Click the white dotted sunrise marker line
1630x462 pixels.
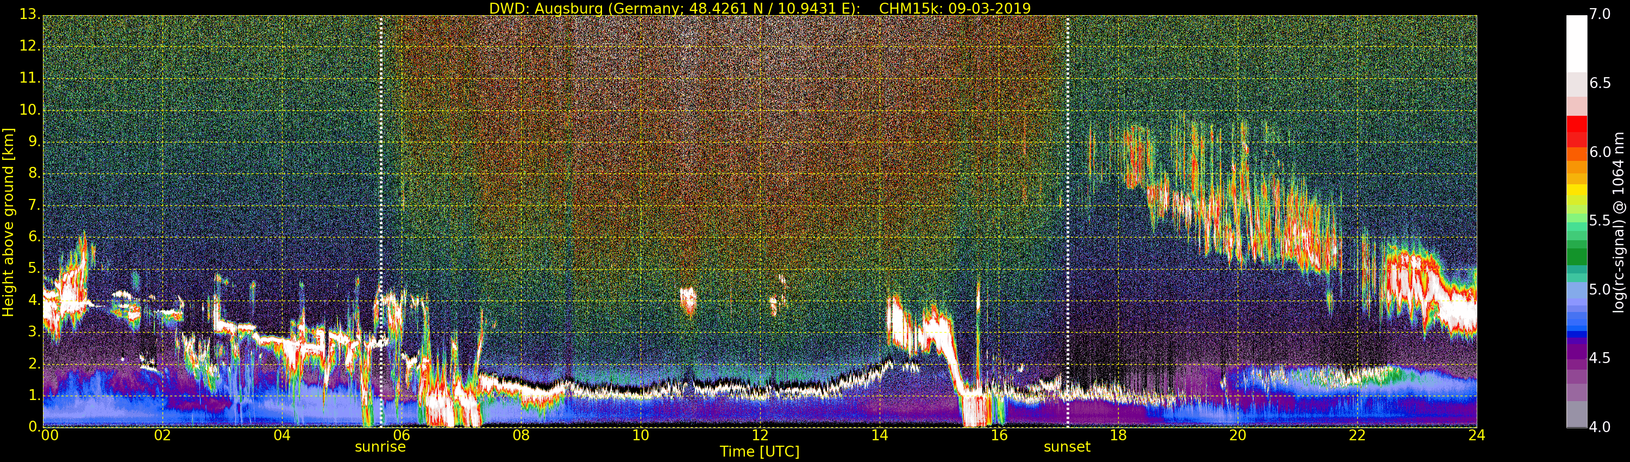coord(381,222)
